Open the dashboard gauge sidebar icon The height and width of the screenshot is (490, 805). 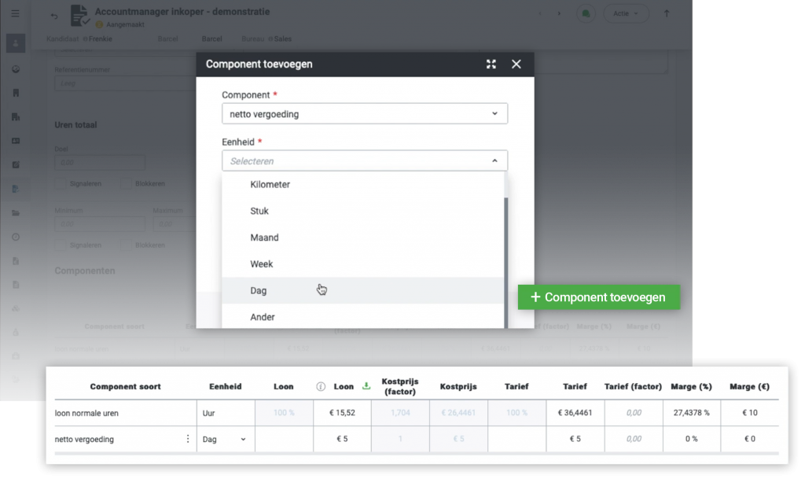(16, 69)
